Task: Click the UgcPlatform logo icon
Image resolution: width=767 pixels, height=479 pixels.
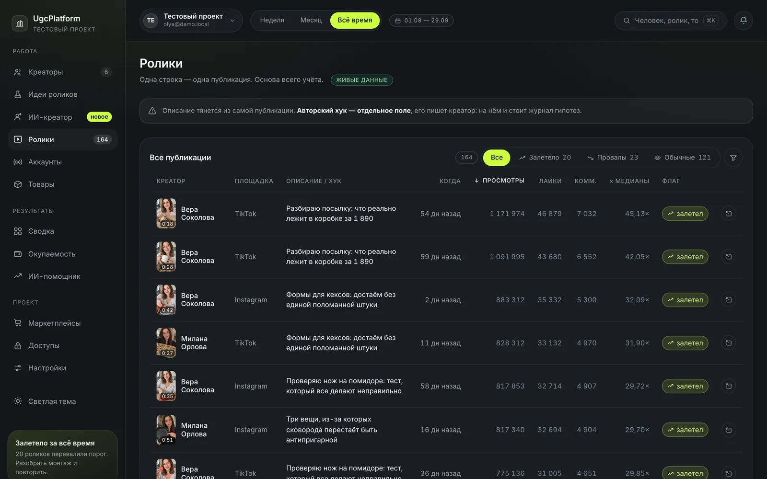Action: [20, 23]
